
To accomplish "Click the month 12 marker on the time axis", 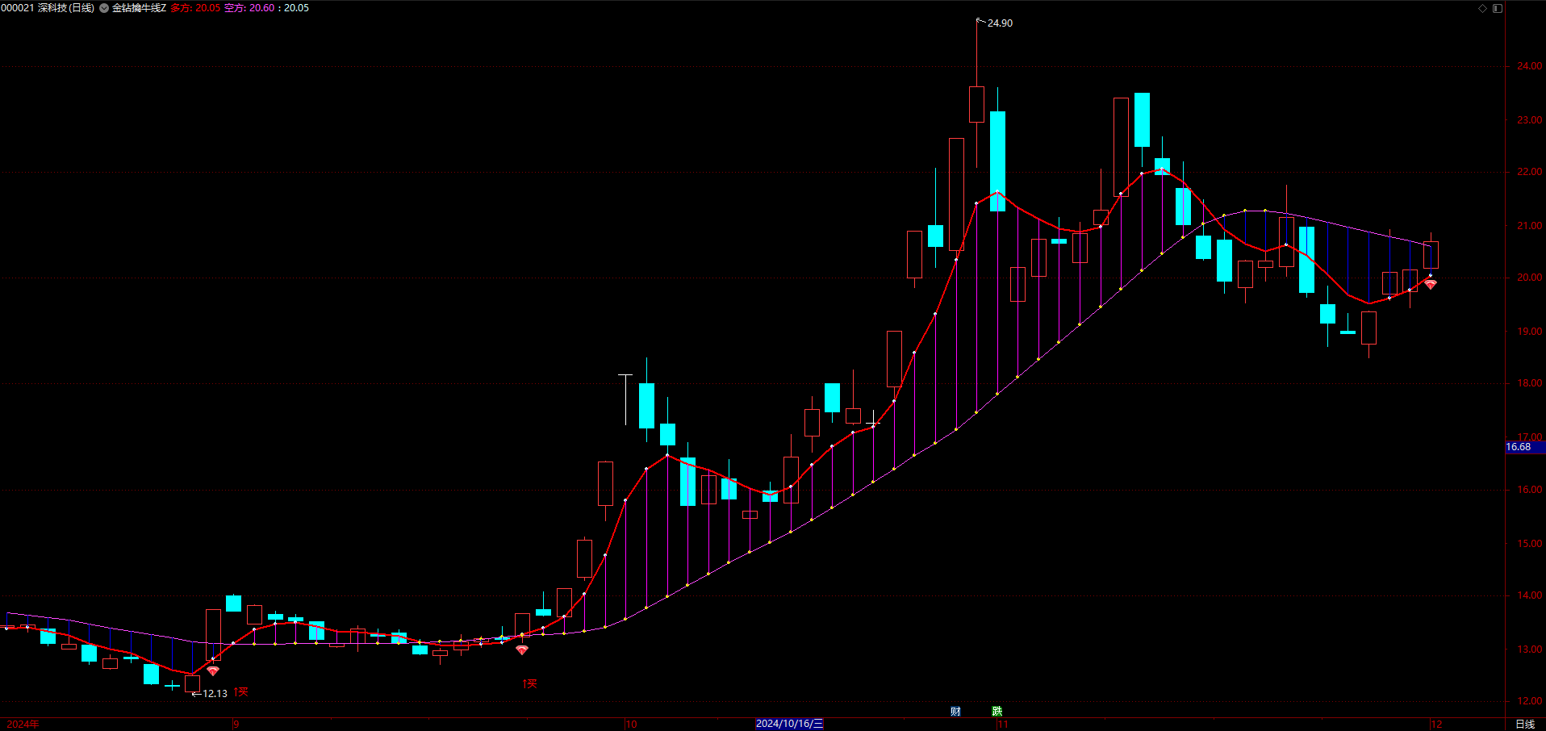I will coord(1436,725).
